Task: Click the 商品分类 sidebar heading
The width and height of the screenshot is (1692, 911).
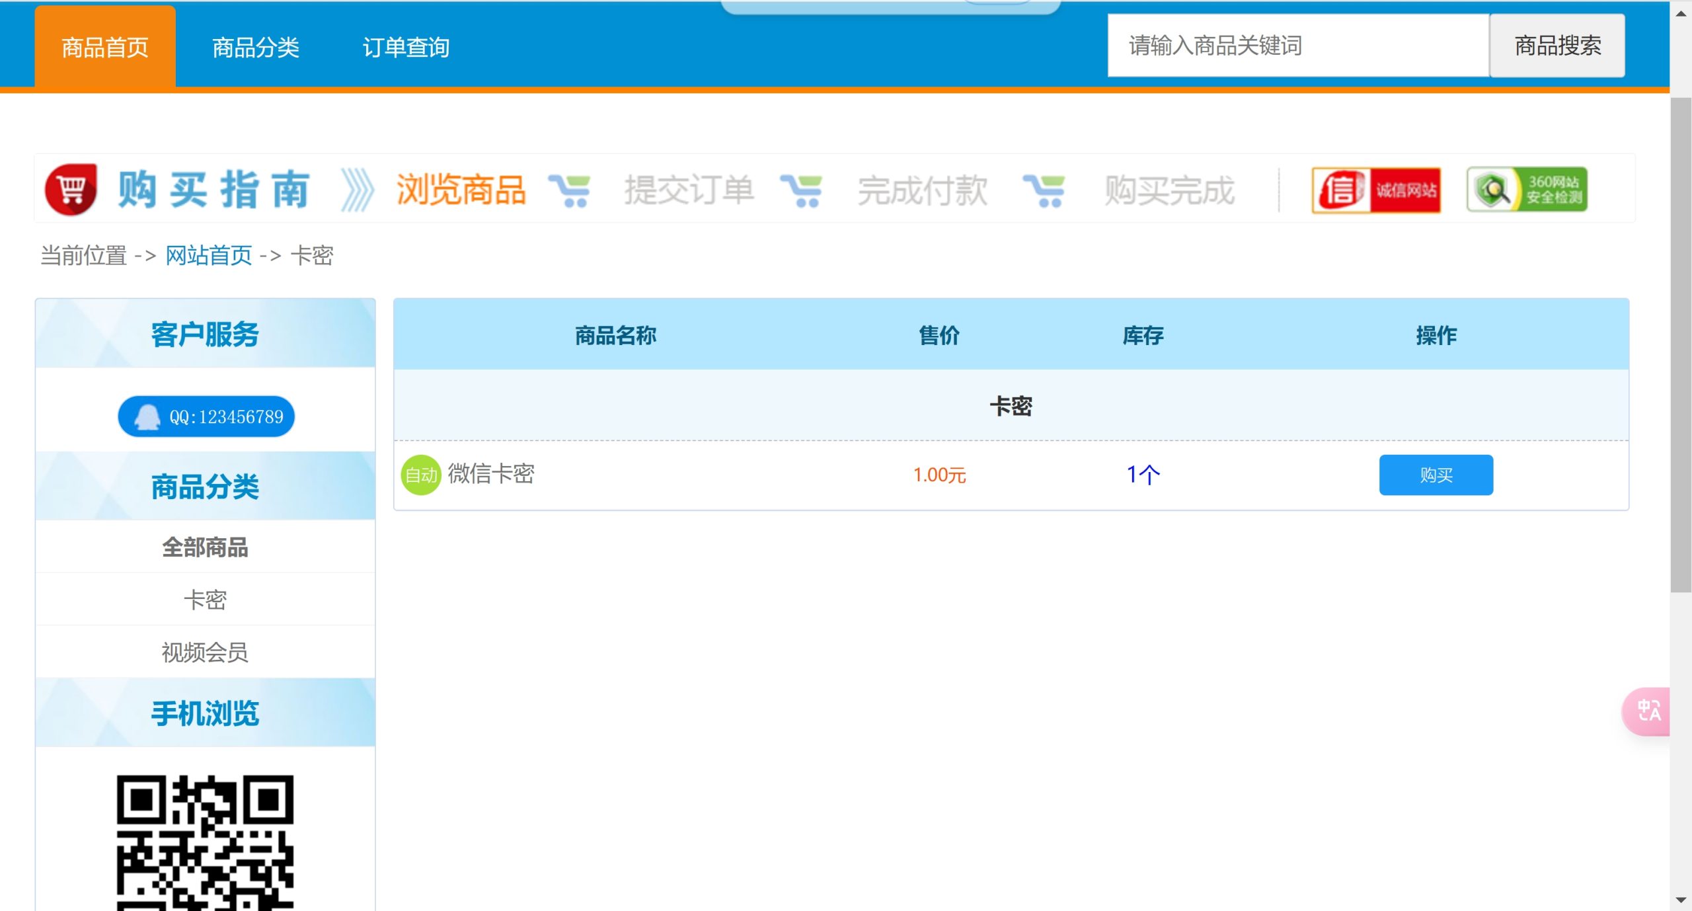Action: 205,486
